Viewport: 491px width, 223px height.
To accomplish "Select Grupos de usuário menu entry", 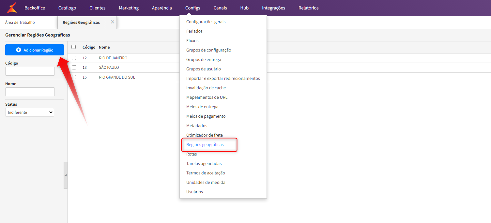I will (x=204, y=69).
